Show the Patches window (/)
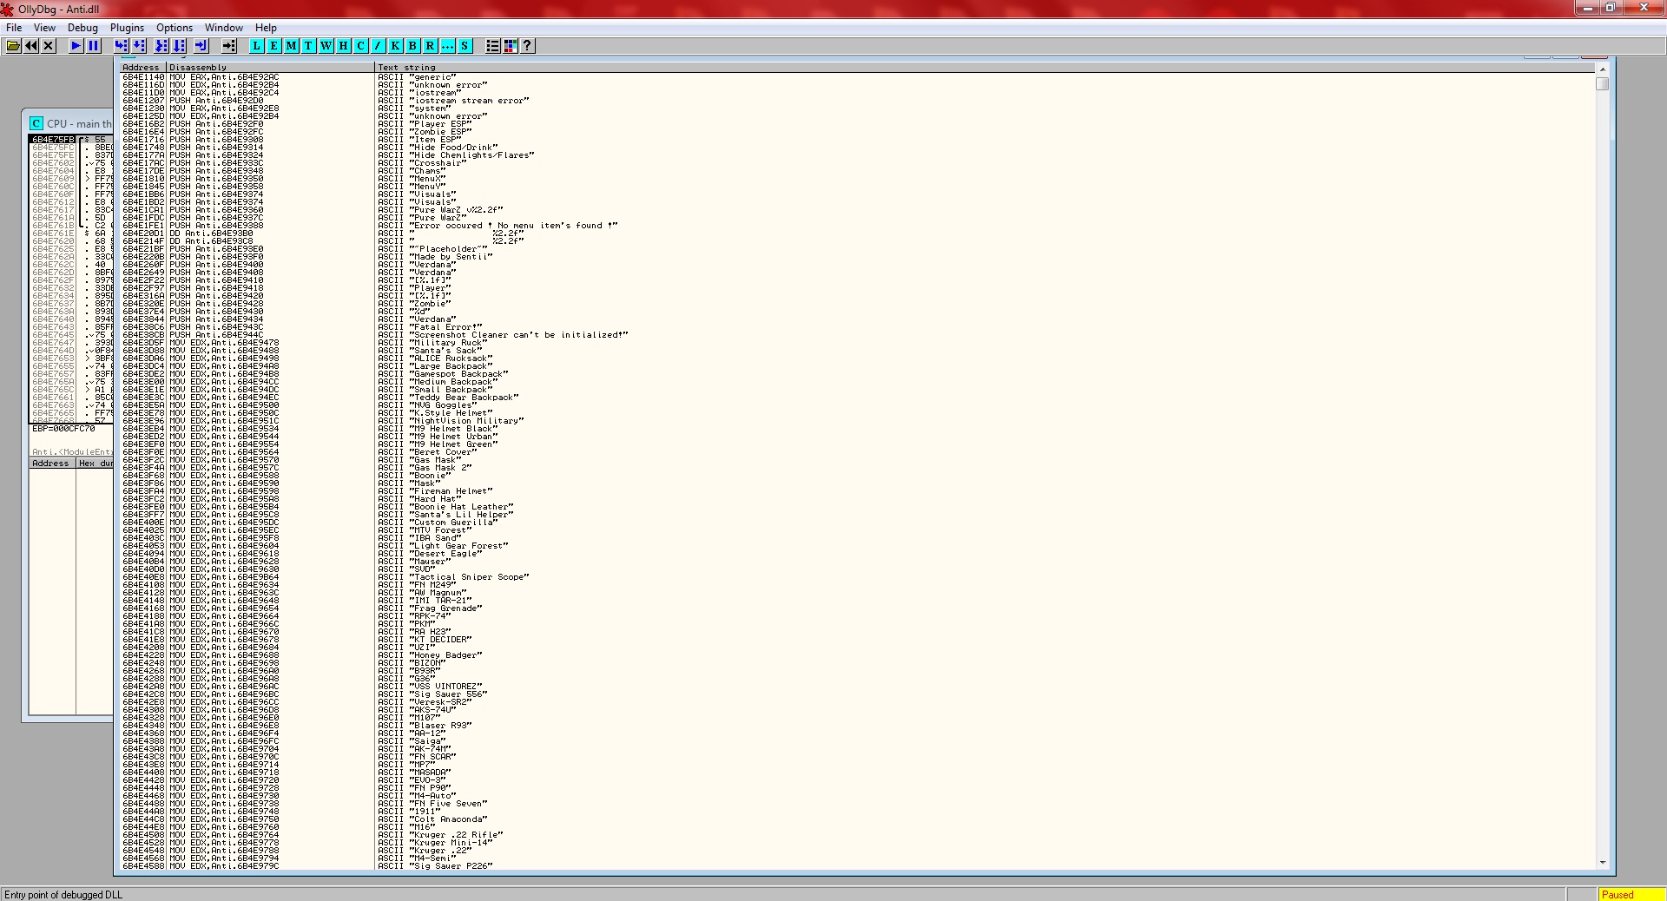 (379, 46)
